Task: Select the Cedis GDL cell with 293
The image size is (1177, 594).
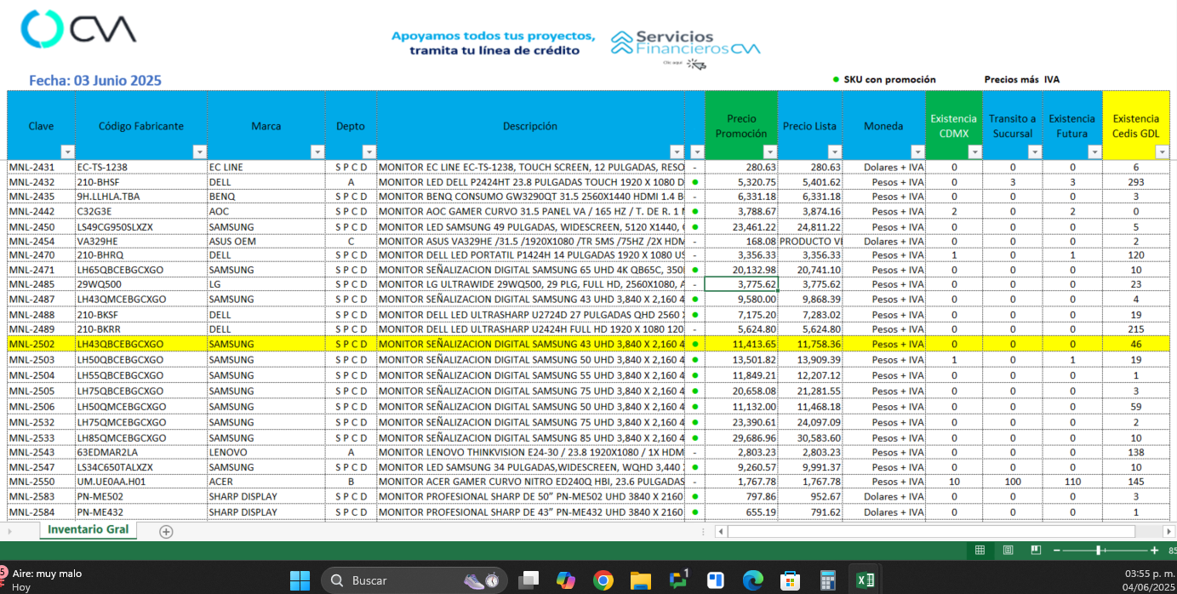Action: (1136, 182)
